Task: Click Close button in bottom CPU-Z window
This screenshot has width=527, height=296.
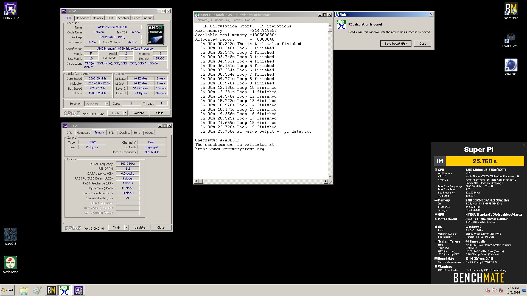Action: pyautogui.click(x=161, y=227)
